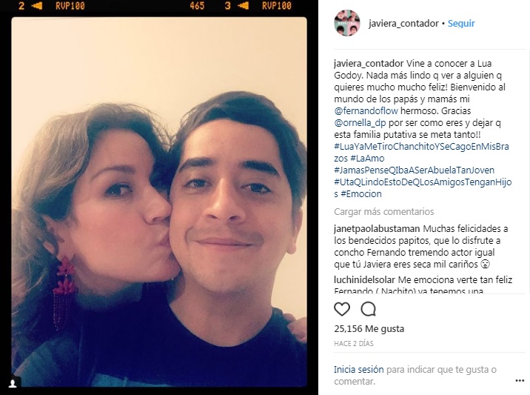Open comments via speech bubble icon
530x395 pixels.
click(368, 309)
